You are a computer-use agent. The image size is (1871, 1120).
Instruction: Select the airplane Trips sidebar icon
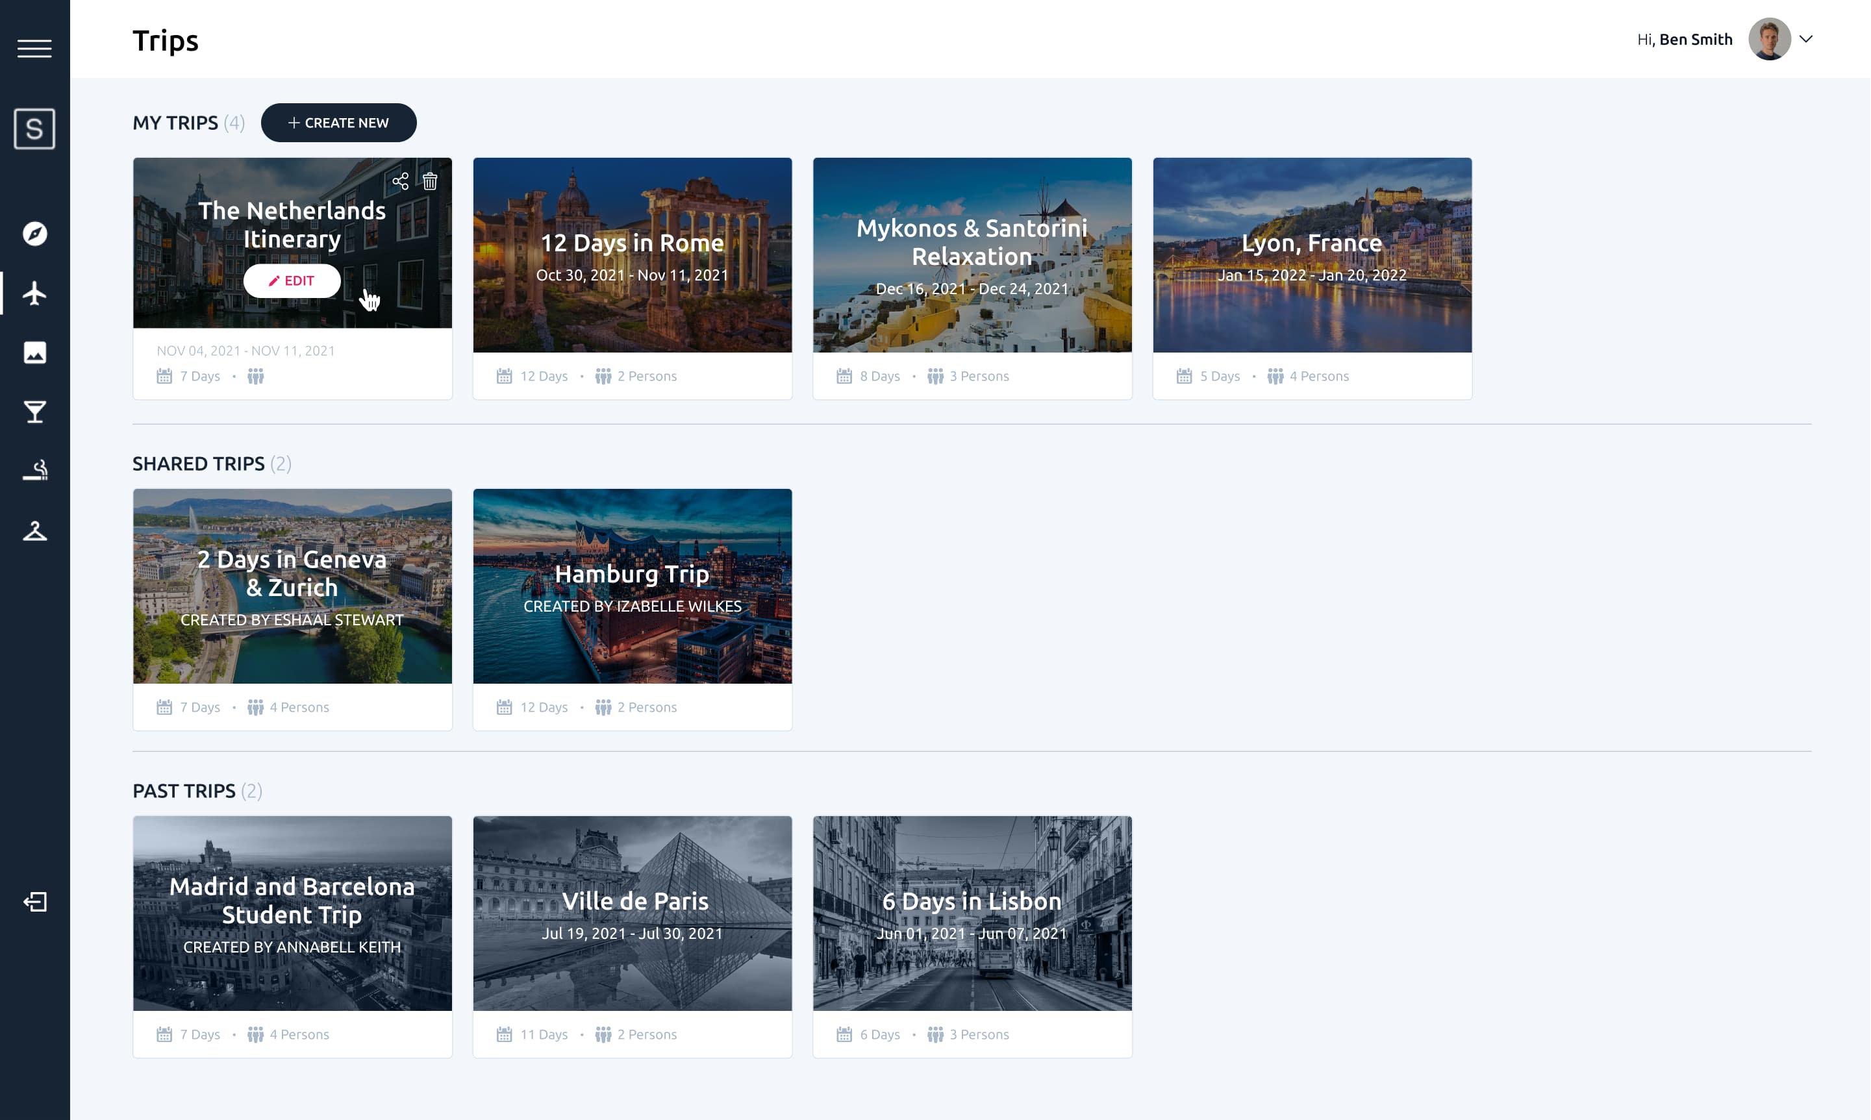(34, 293)
